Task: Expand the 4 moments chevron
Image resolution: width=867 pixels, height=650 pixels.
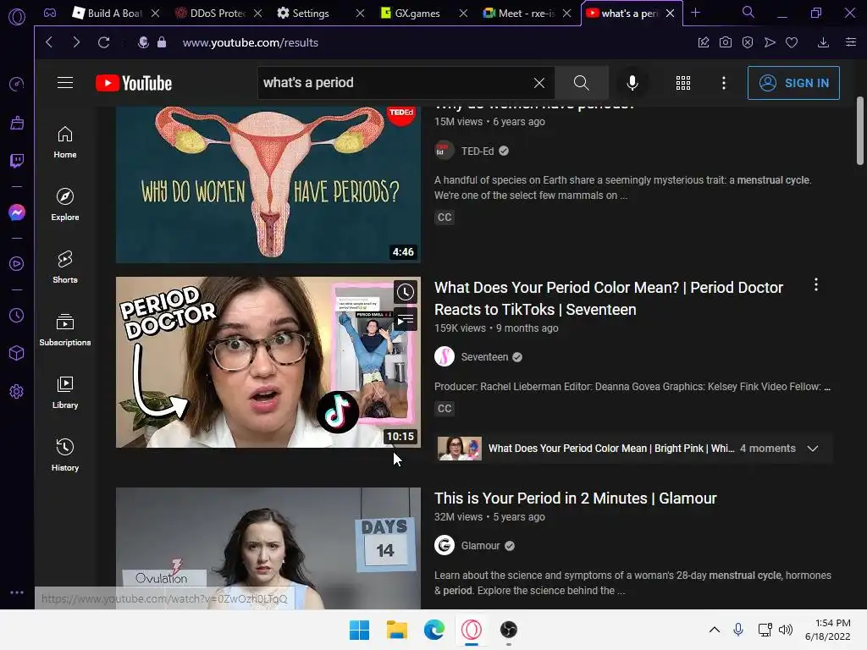Action: (x=812, y=449)
